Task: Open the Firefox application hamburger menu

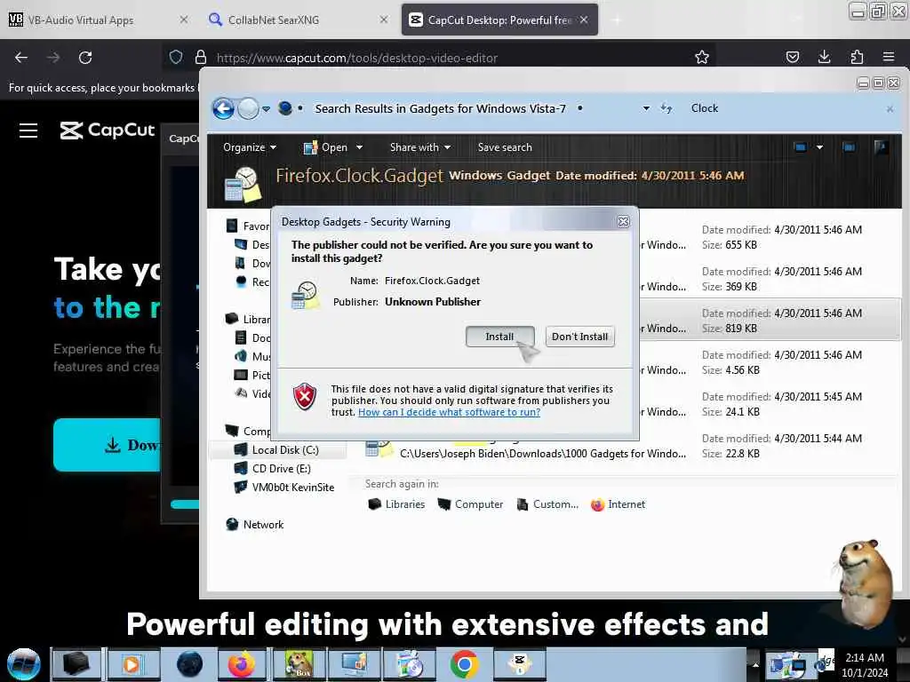Action: 889,57
